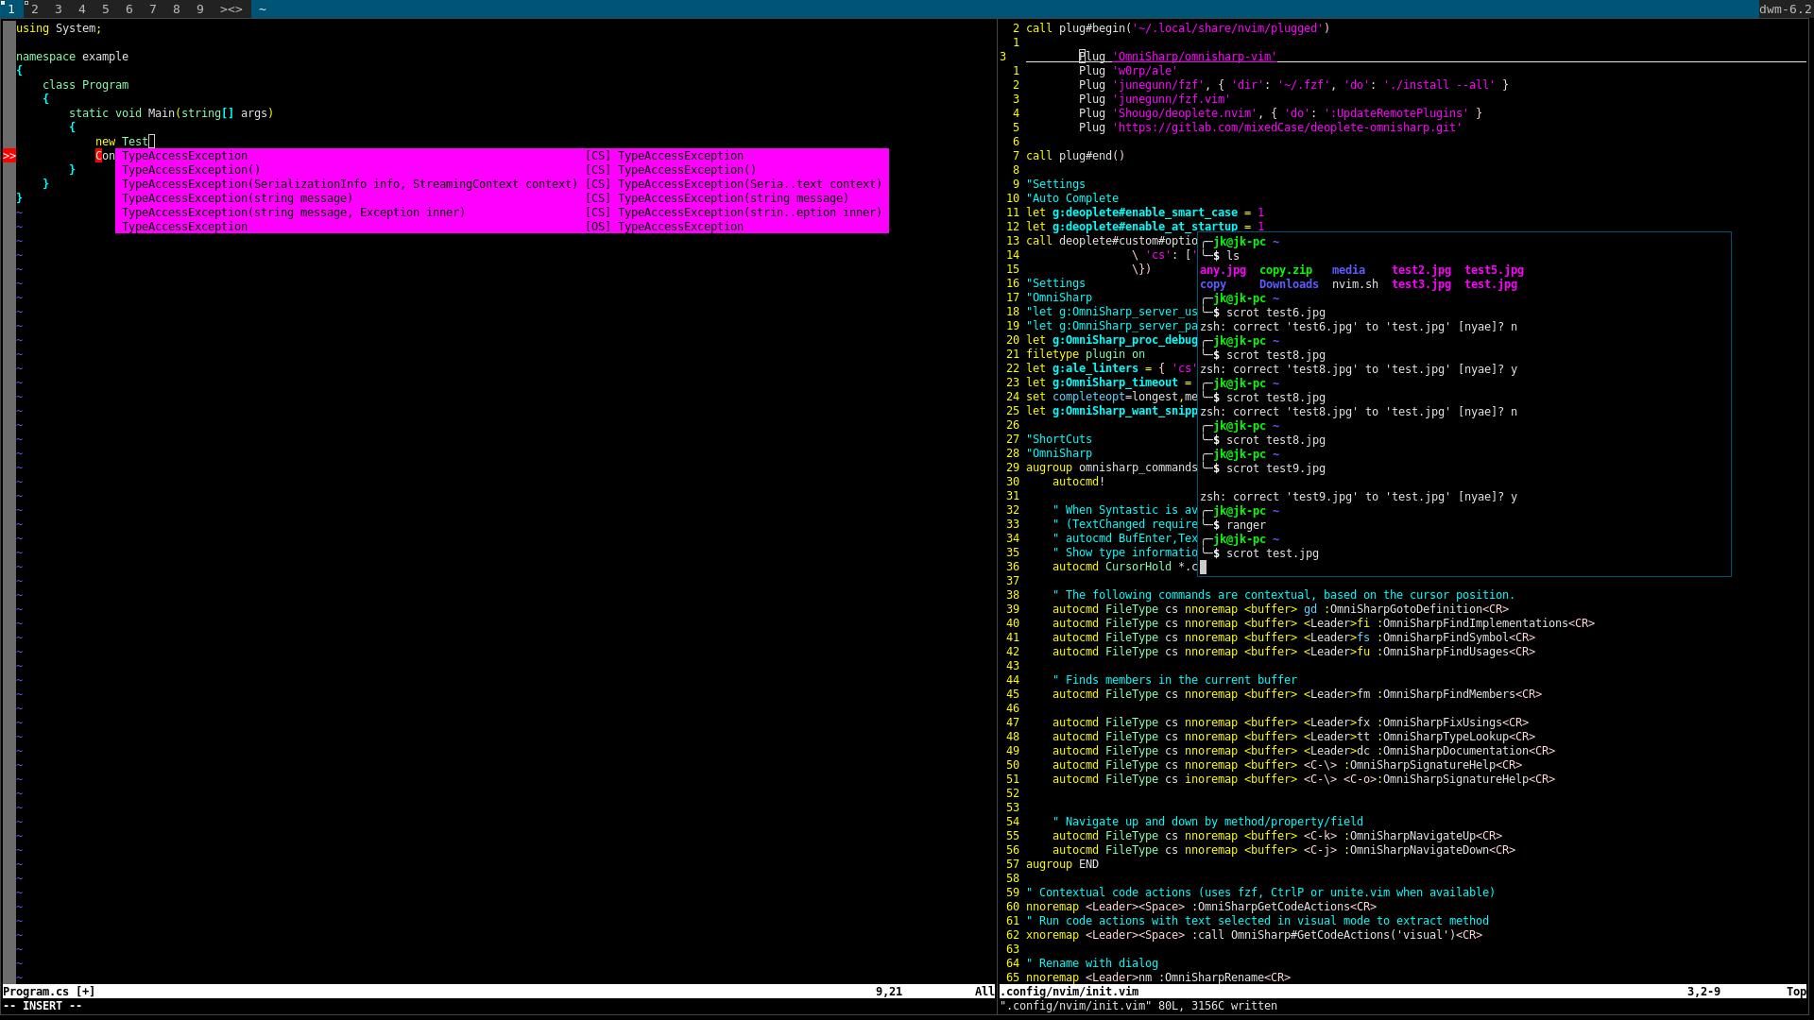Switch to dwm tag 4
The image size is (1814, 1020).
(82, 8)
